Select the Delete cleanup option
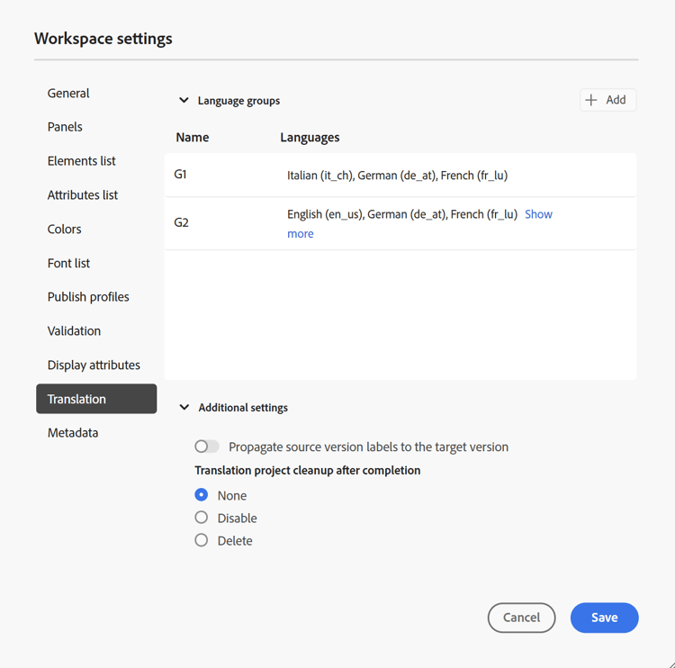Viewport: 675px width, 668px height. 202,540
